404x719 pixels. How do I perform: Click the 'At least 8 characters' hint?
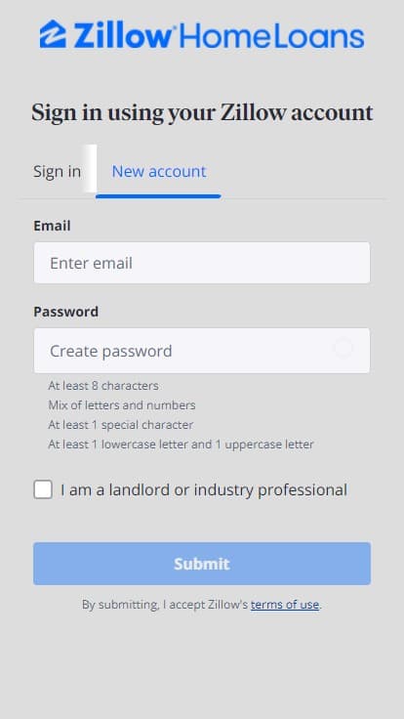coord(103,386)
